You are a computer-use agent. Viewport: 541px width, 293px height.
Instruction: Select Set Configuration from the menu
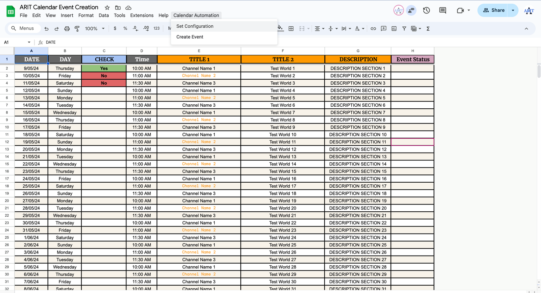tap(224, 26)
